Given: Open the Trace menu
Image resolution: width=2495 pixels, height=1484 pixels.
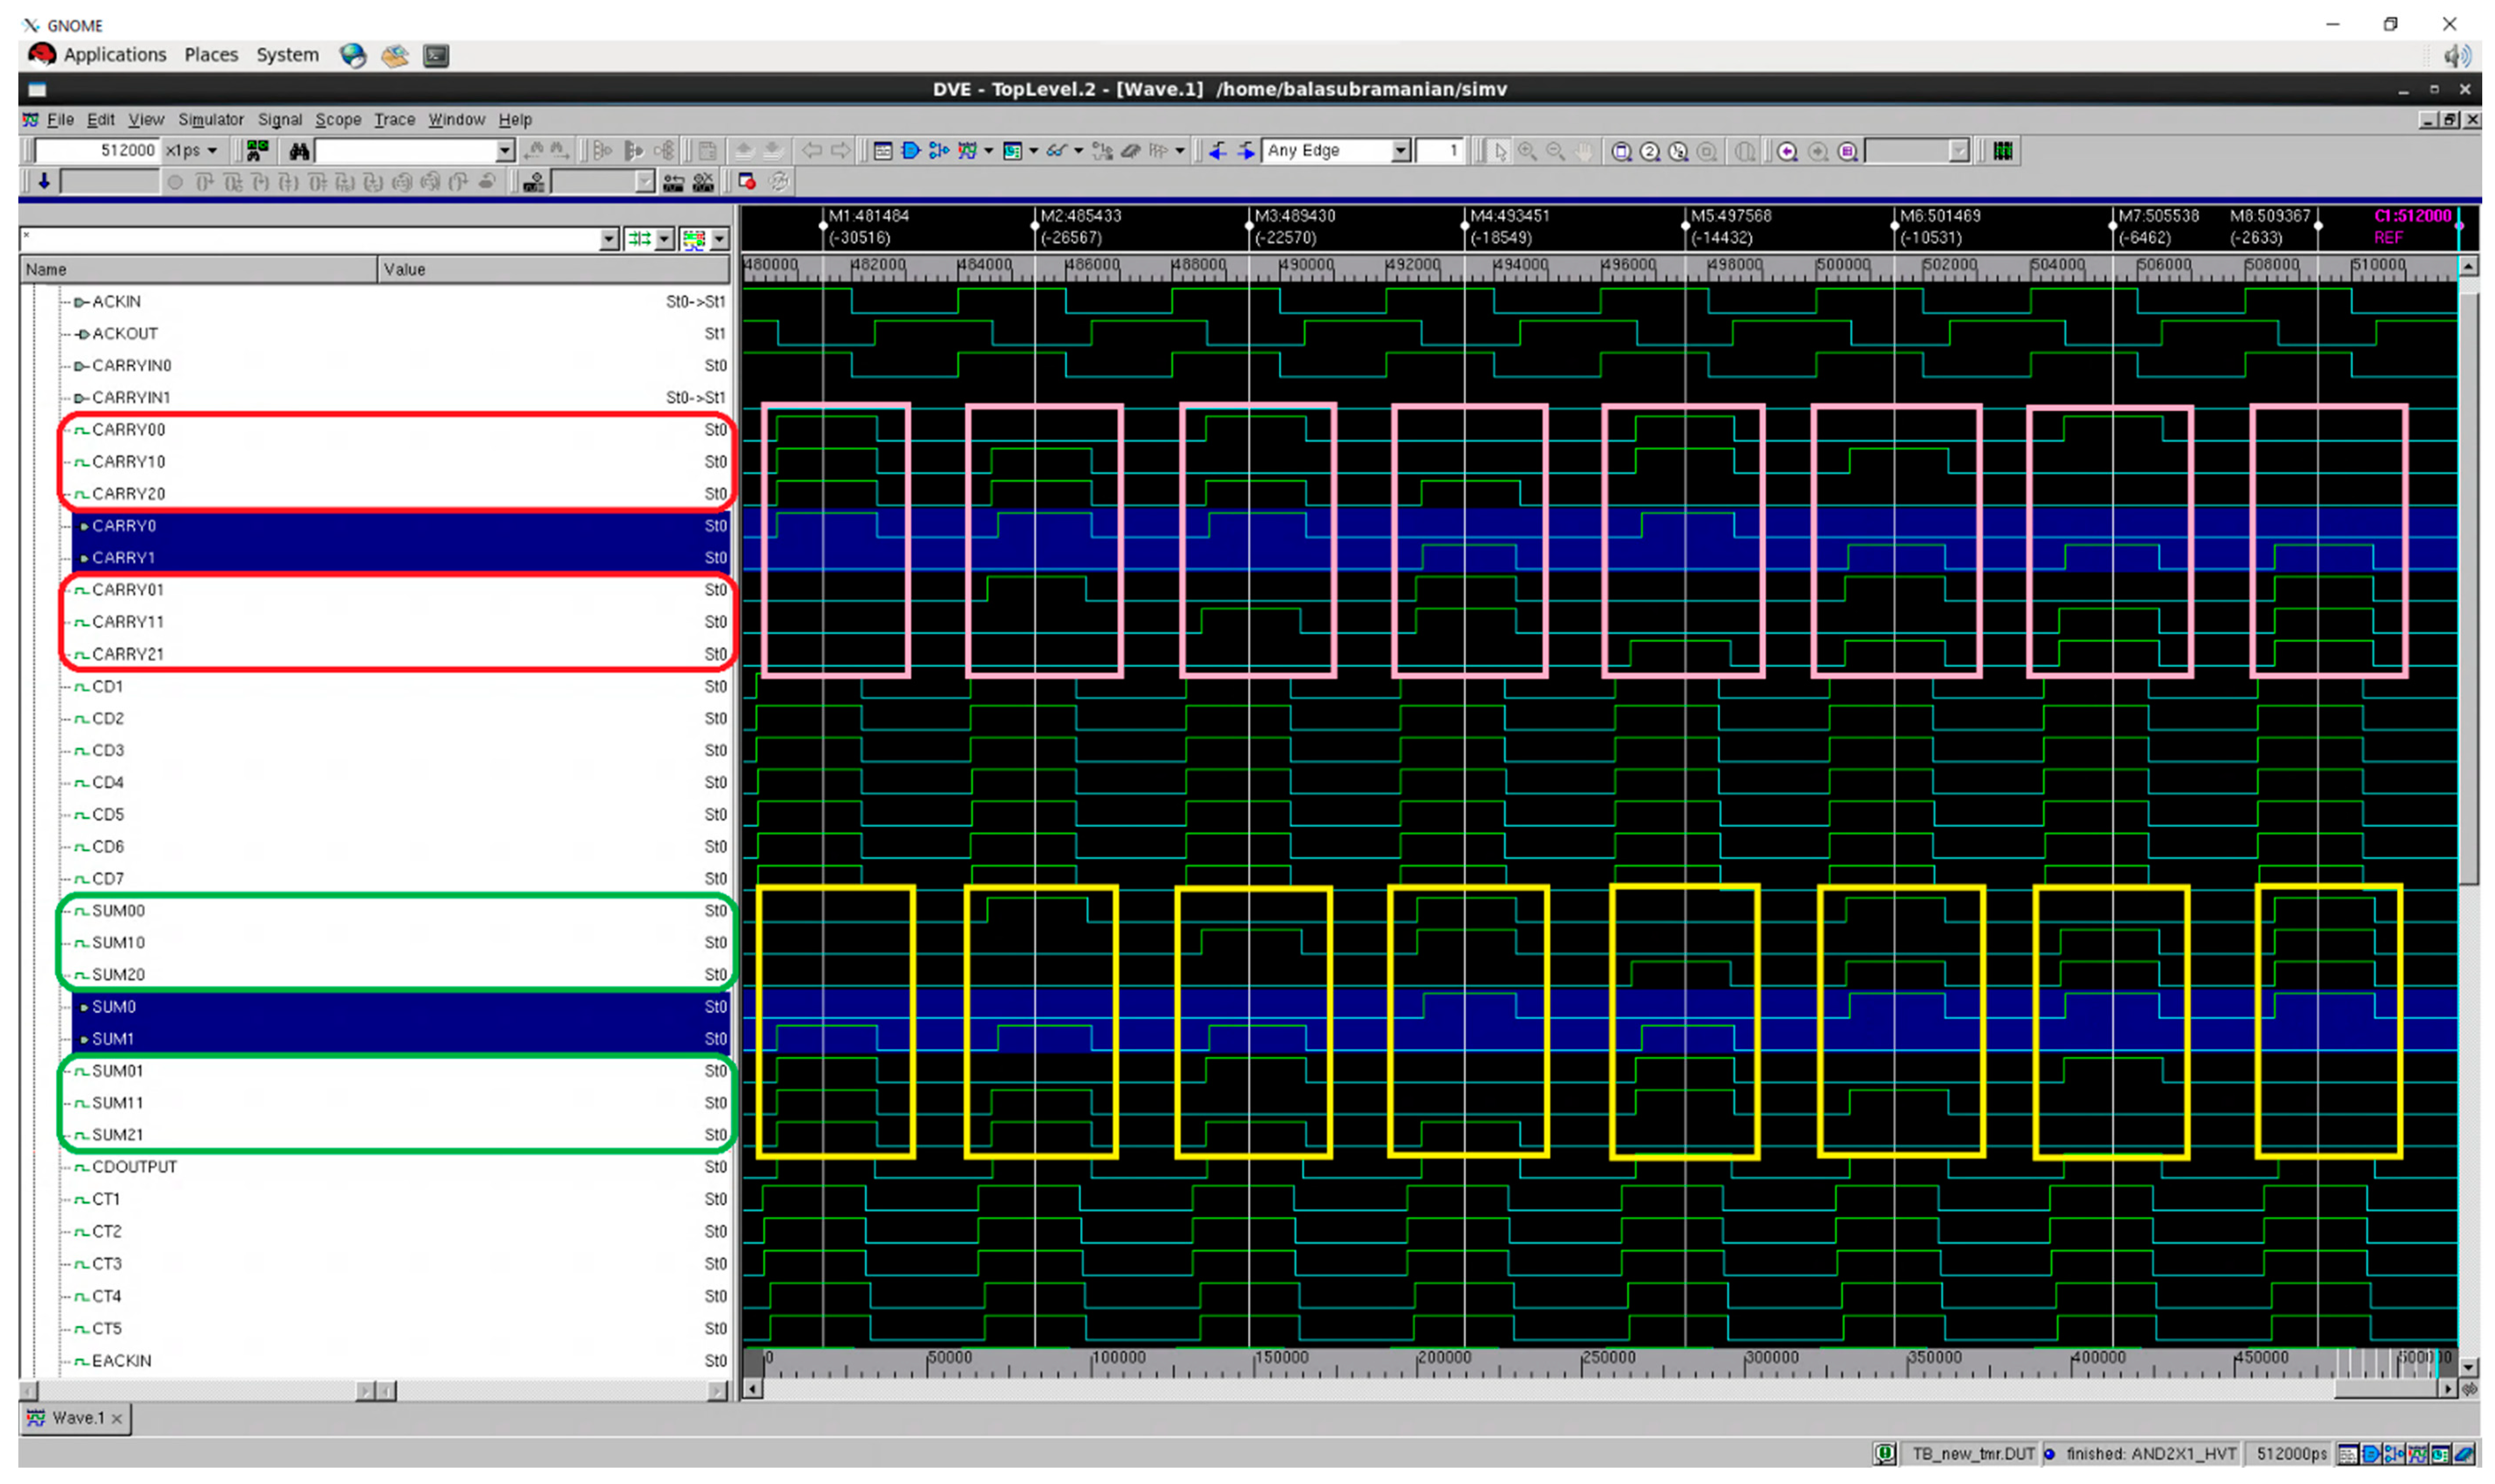Looking at the screenshot, I should (394, 120).
